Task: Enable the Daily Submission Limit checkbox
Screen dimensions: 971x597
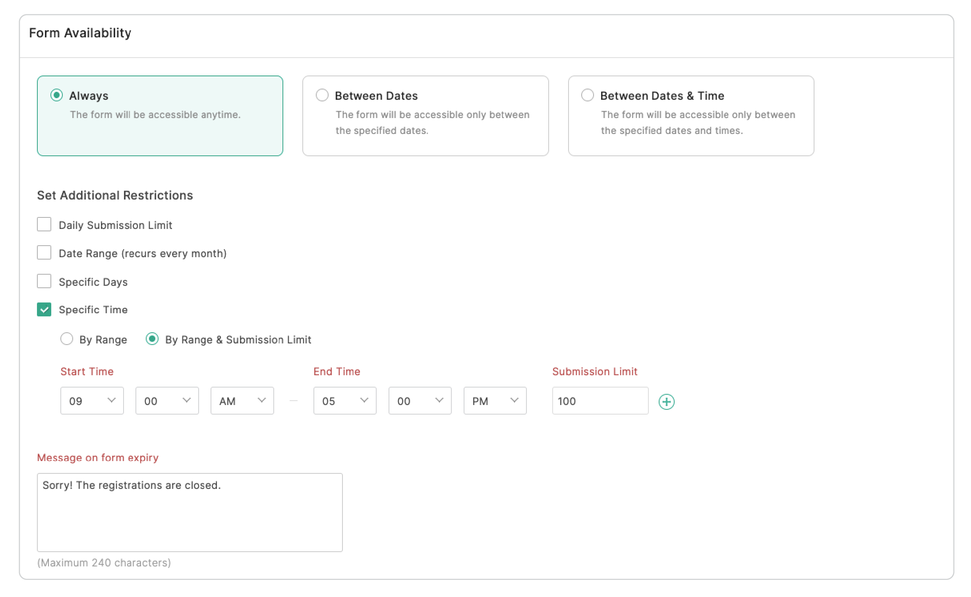Action: click(x=44, y=224)
